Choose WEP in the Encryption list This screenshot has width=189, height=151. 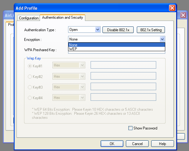116,49
